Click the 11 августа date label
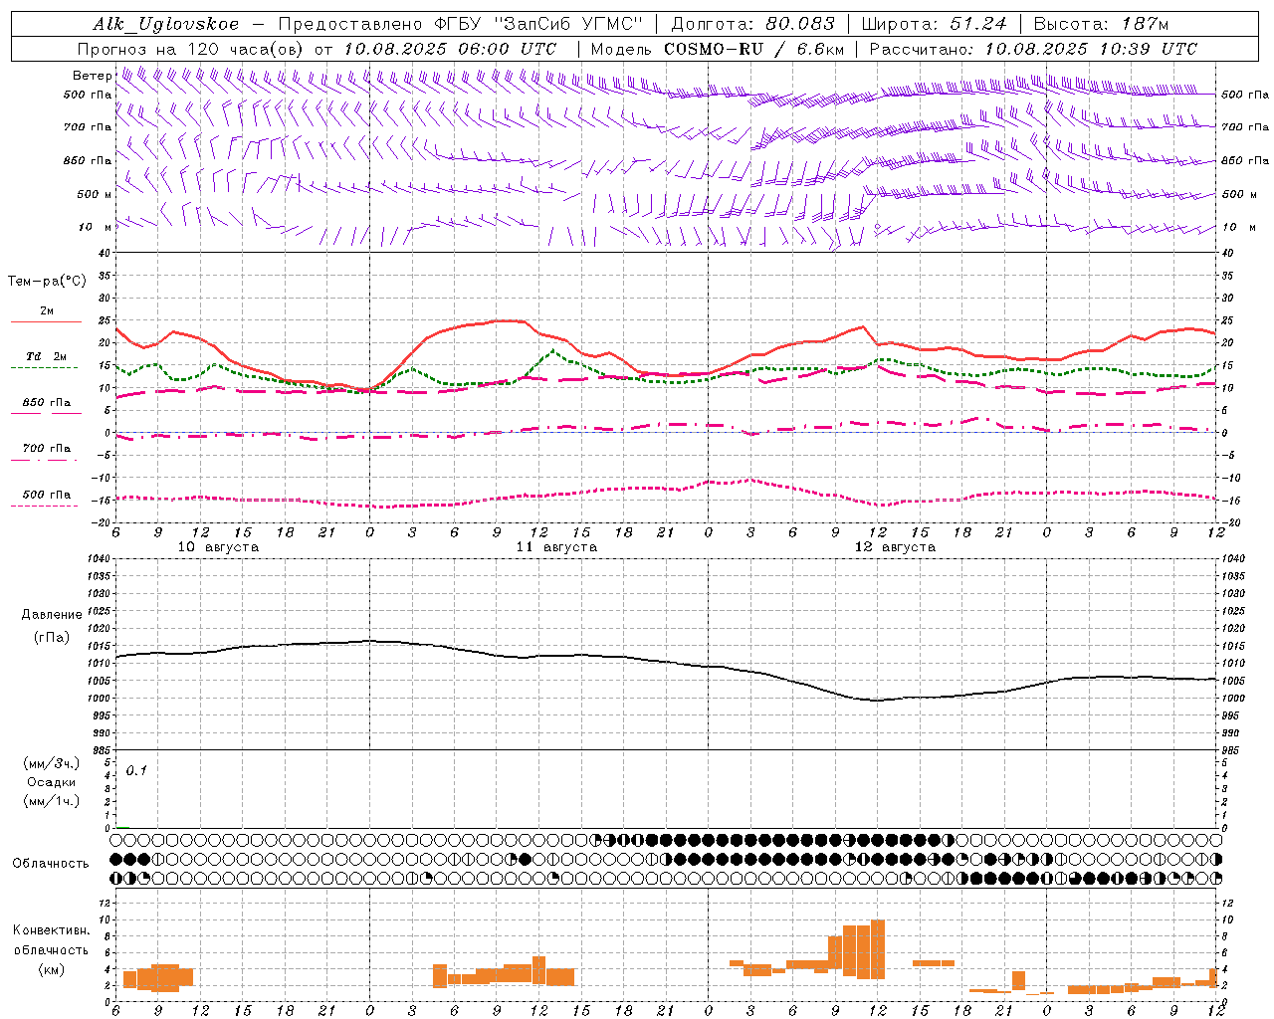Viewport: 1274px width, 1019px height. 556,547
